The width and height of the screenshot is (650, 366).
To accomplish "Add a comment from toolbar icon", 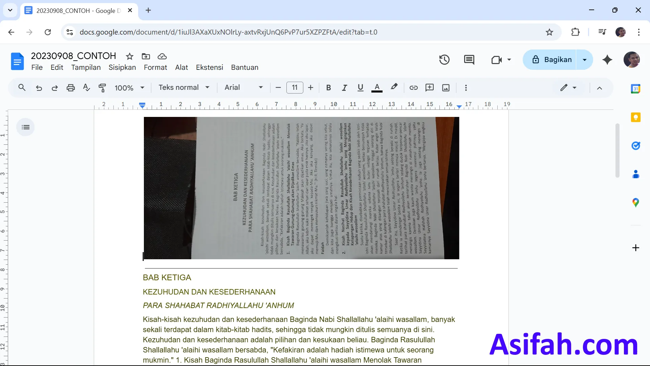I will coord(430,88).
